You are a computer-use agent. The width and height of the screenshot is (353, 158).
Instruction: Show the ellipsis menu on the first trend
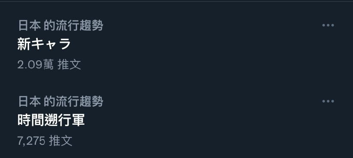[x=328, y=25]
